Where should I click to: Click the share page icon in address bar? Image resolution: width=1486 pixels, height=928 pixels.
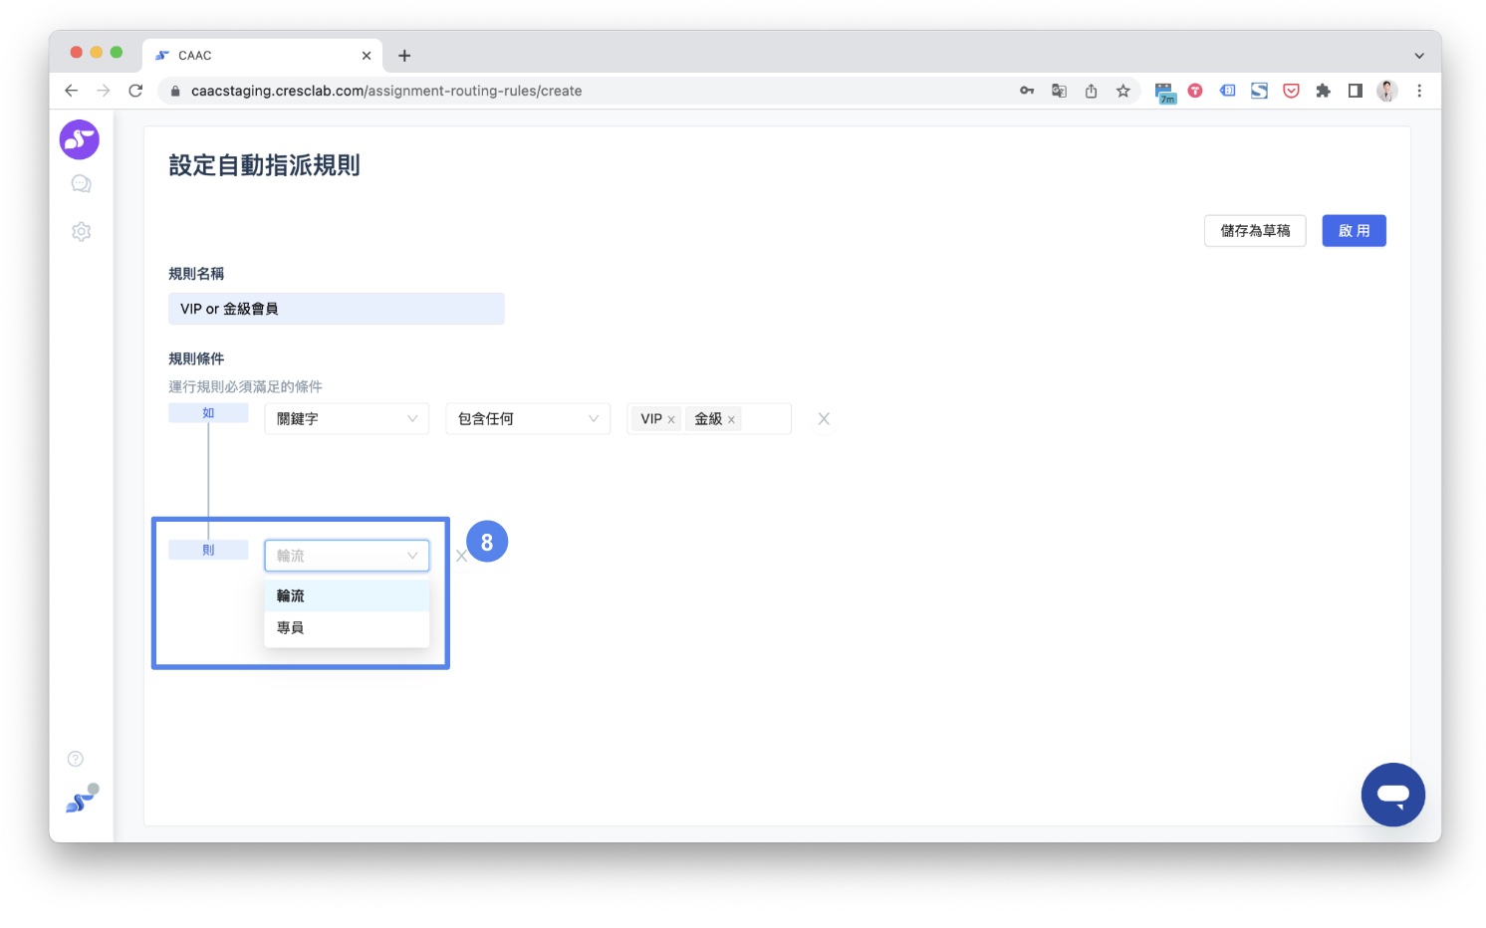(x=1091, y=91)
